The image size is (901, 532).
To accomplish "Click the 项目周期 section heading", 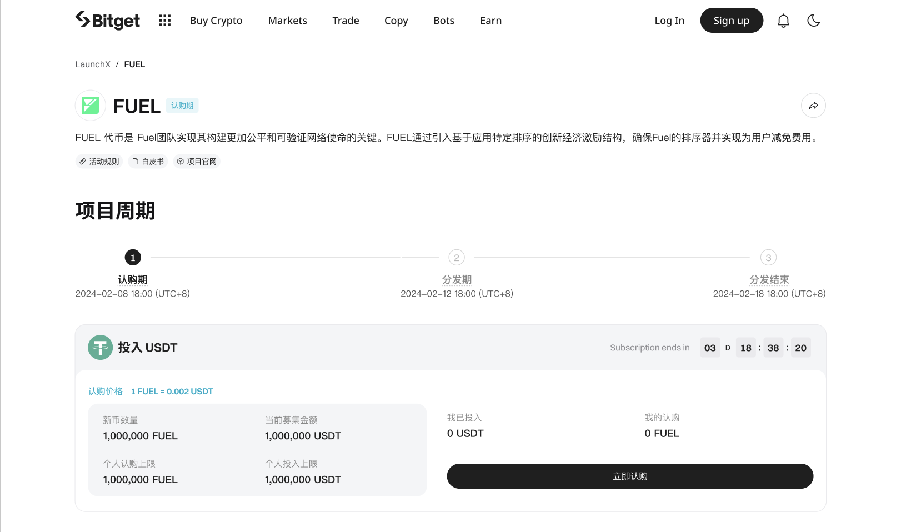I will click(x=115, y=211).
